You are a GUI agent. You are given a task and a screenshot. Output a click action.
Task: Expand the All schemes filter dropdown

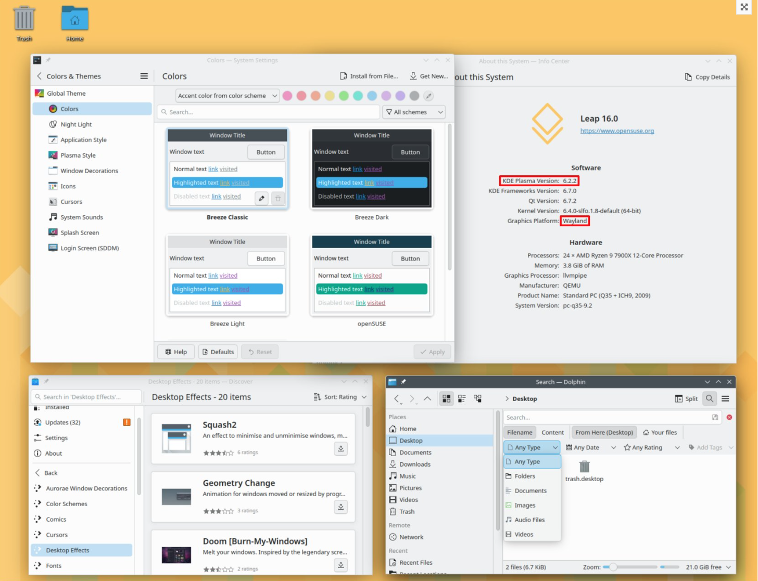pyautogui.click(x=414, y=112)
